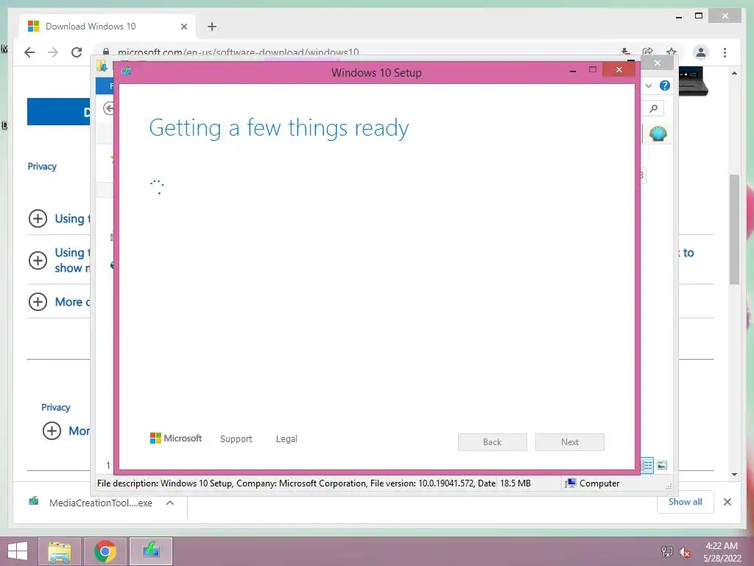Click Chrome page scrollbar thumb
Image resolution: width=754 pixels, height=566 pixels.
pos(734,229)
